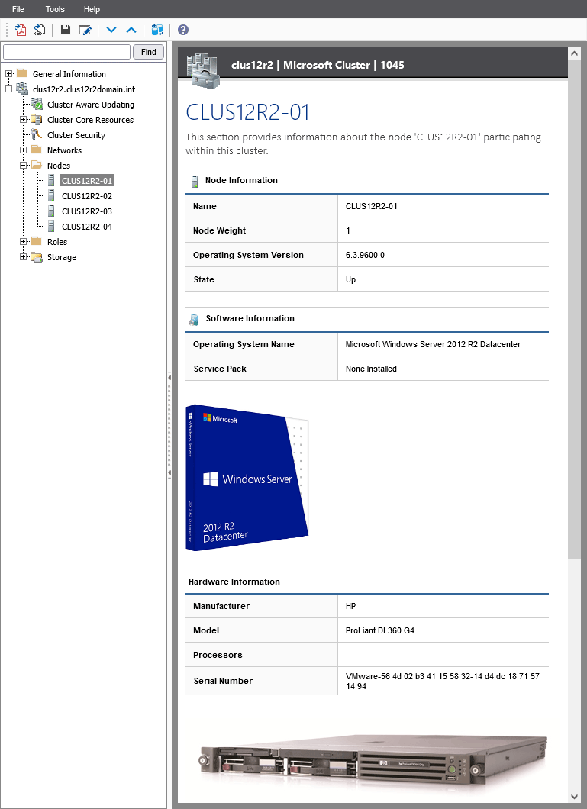Viewport: 587px width, 809px height.
Task: Expand the Roles folder
Action: coord(23,242)
